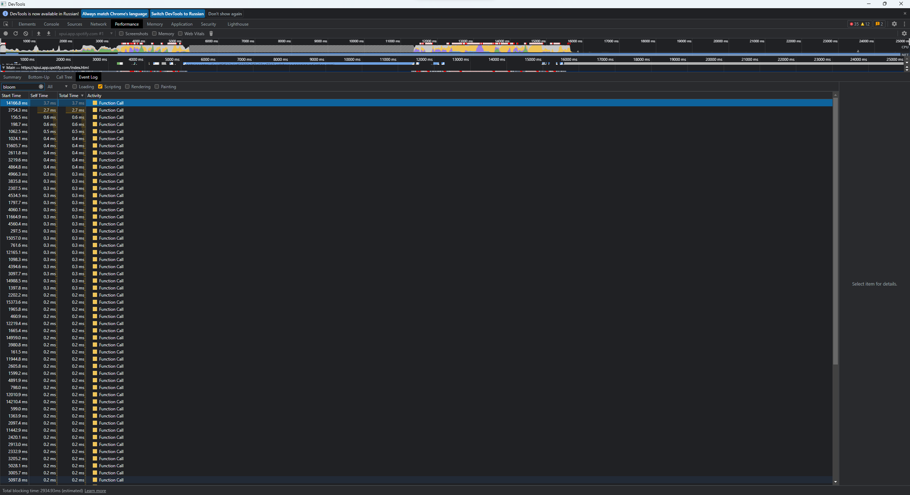The width and height of the screenshot is (910, 495).
Task: Click the Total Time column header
Action: [69, 96]
